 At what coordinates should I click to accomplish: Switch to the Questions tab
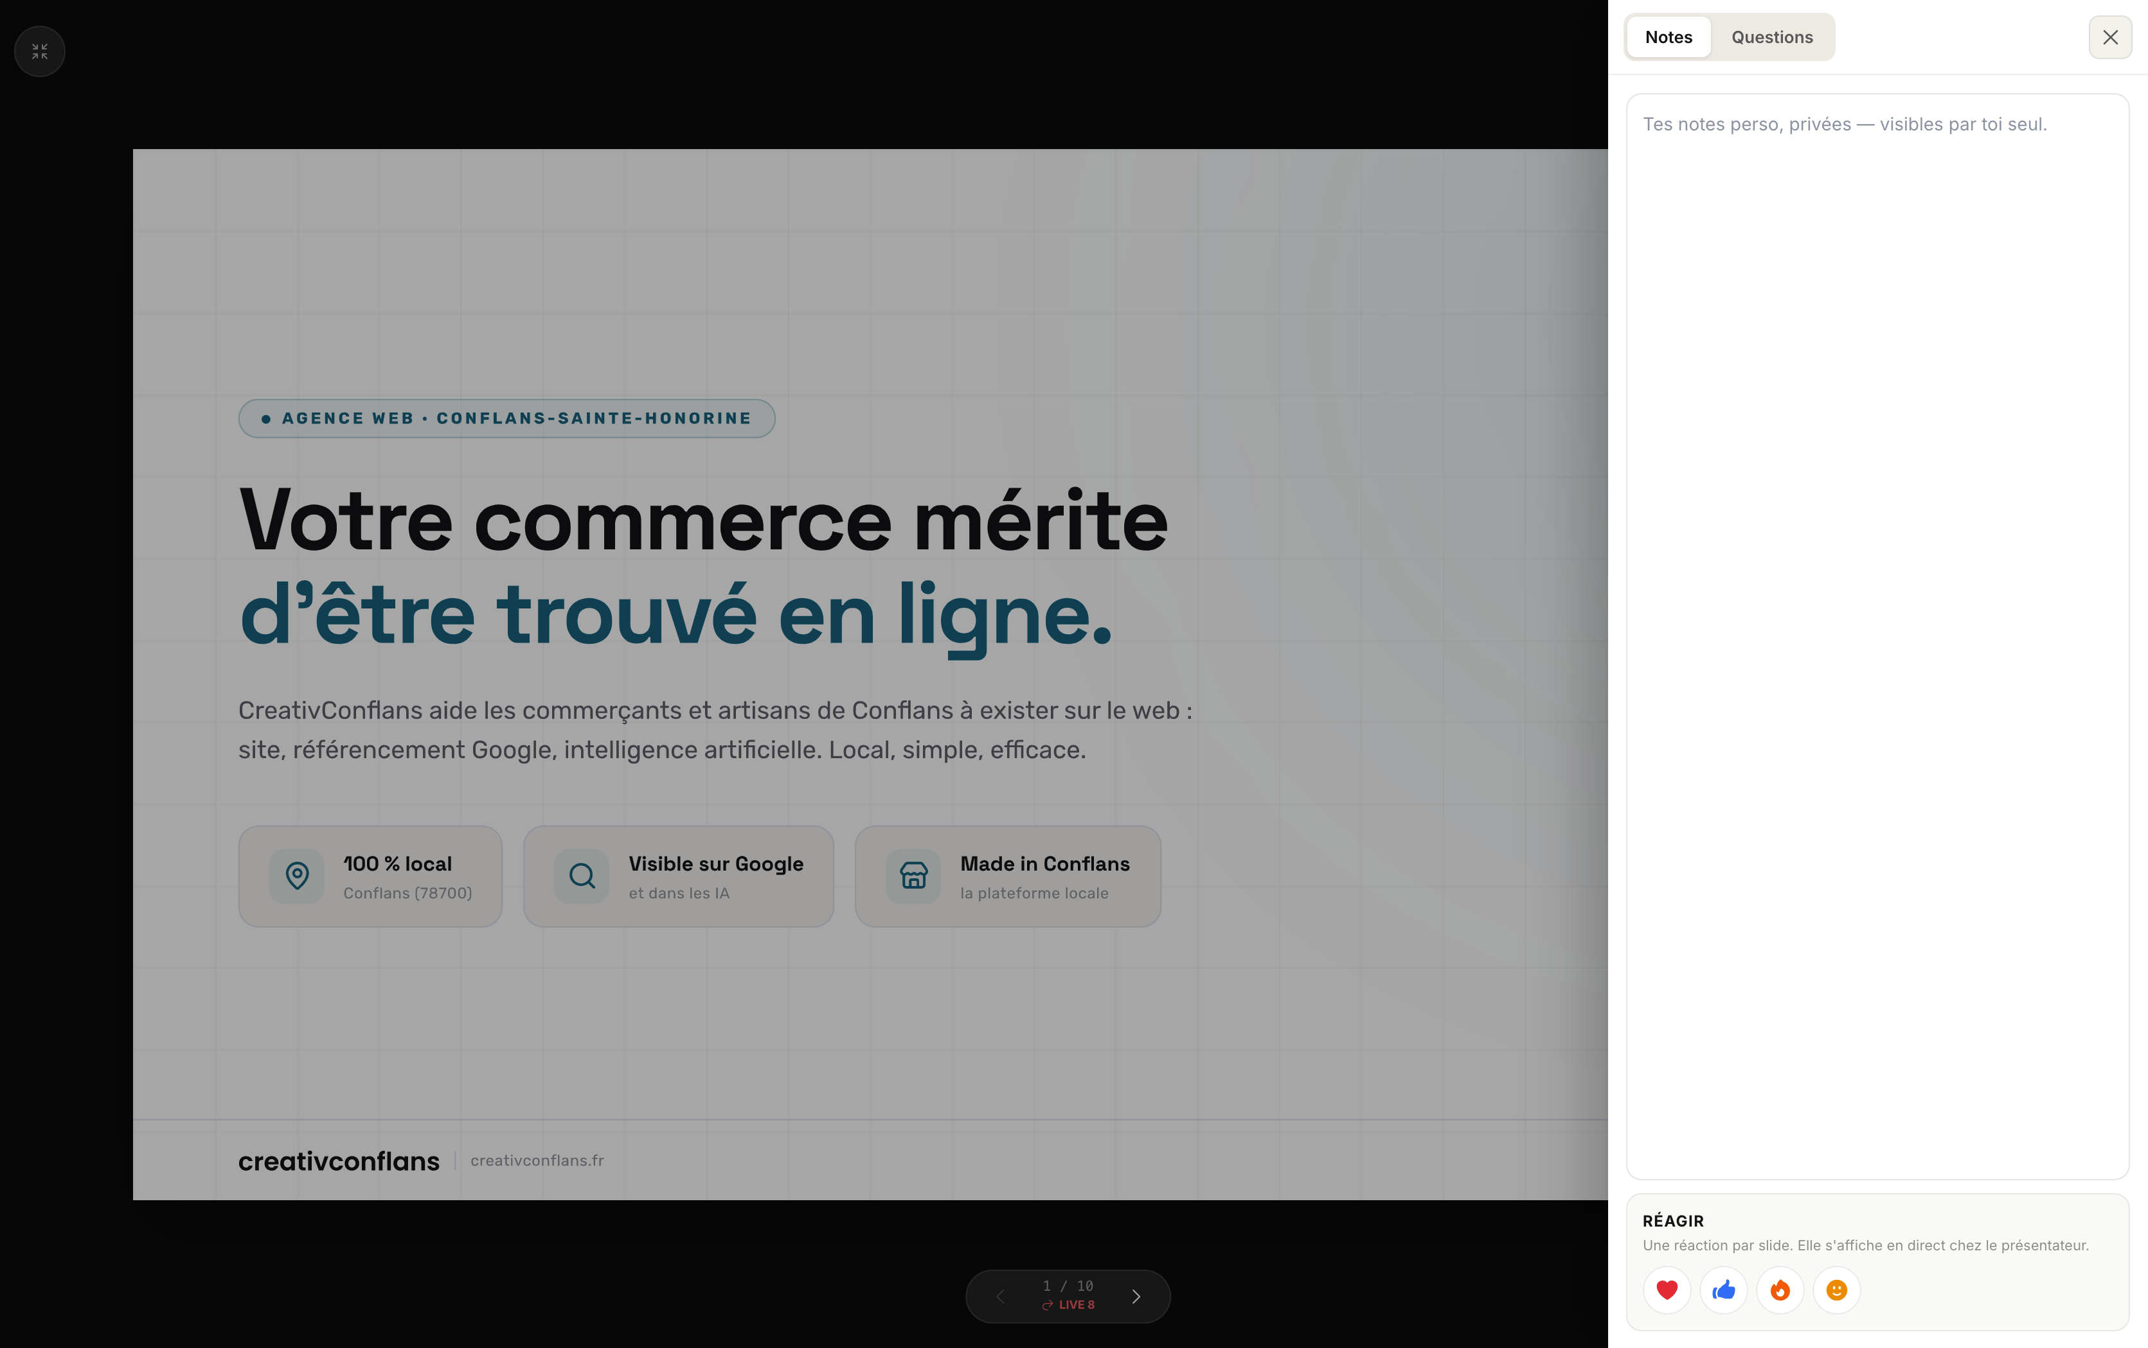(1772, 37)
